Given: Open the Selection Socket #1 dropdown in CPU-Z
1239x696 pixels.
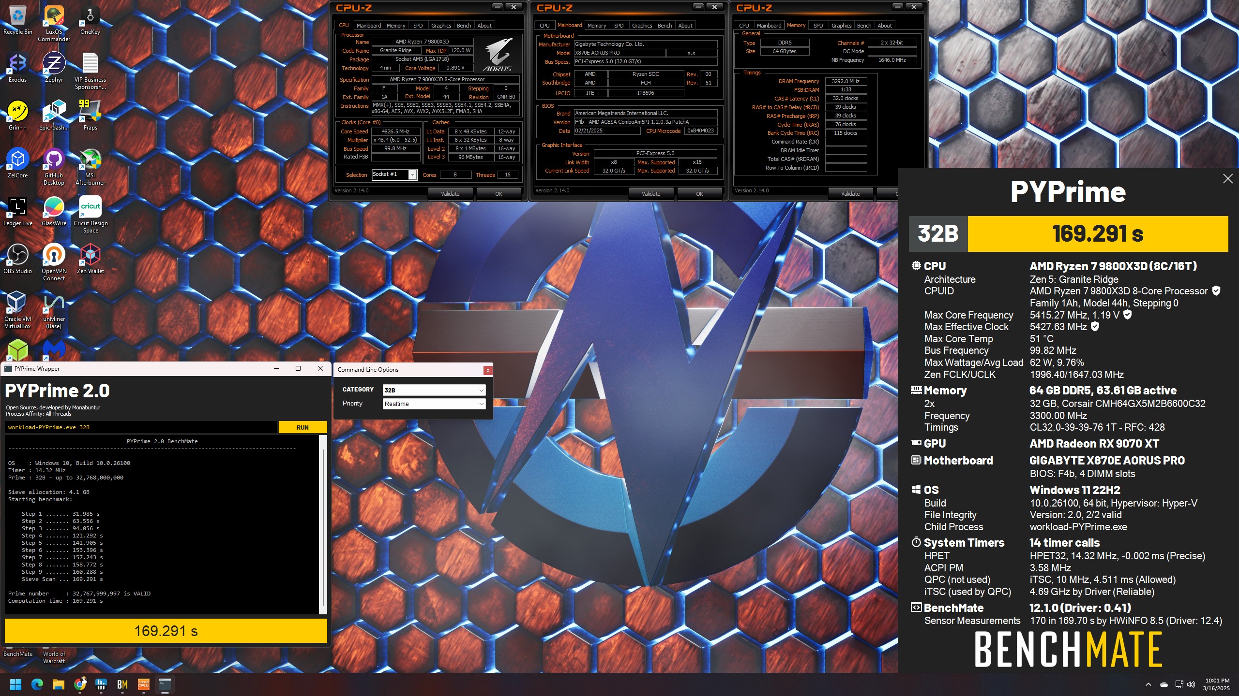Looking at the screenshot, I should [x=394, y=174].
